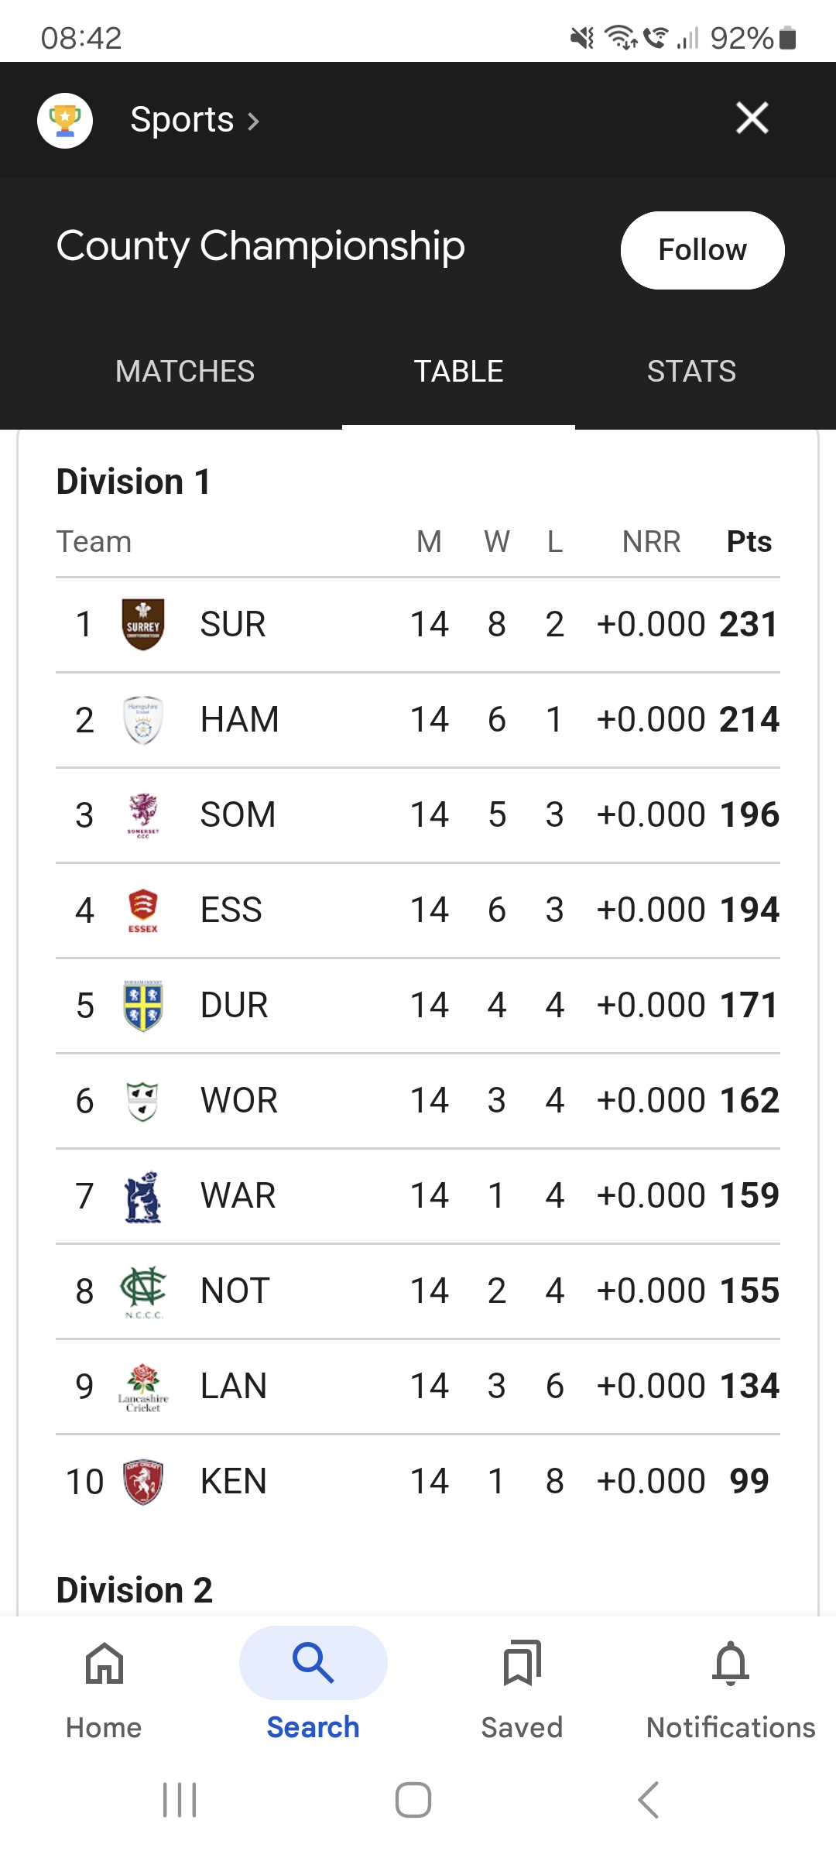Select the TABLE tab
Viewport: 836px width, 1858px height.
click(458, 372)
